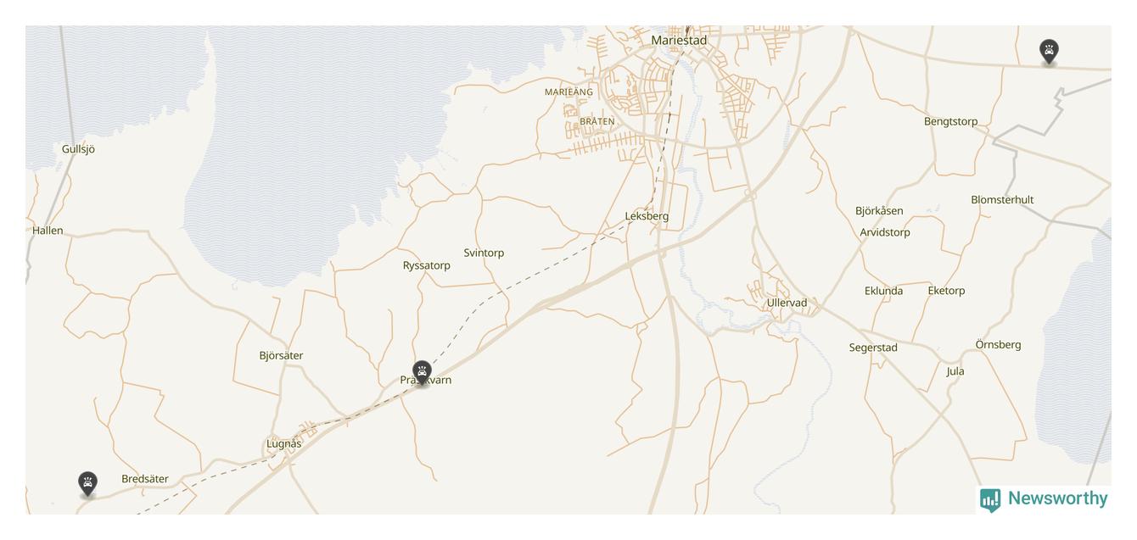1137x540 pixels.
Task: Select the Ryssatorp map label
Action: (x=426, y=265)
